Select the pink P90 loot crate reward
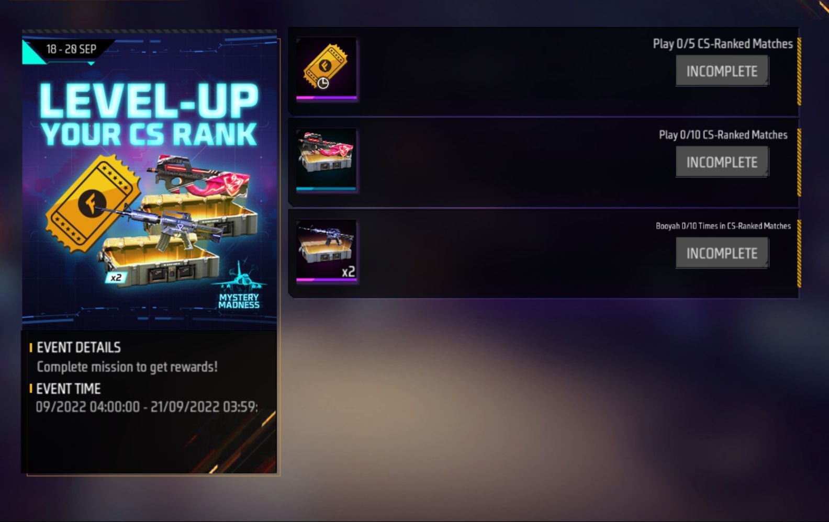Screen dimensions: 829x522 click(327, 160)
